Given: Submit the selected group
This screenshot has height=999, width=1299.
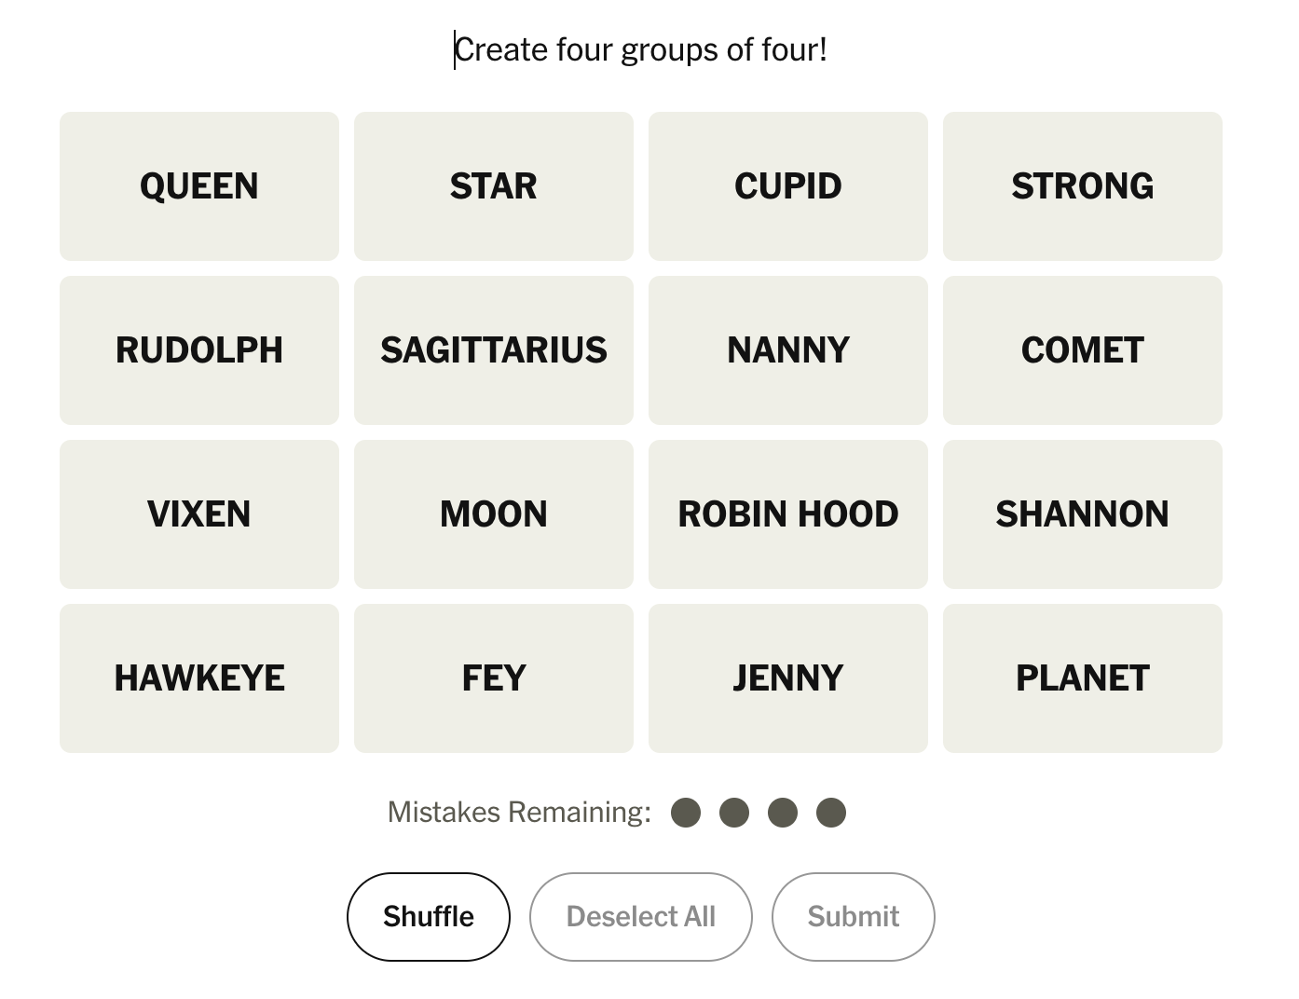Looking at the screenshot, I should (x=854, y=917).
